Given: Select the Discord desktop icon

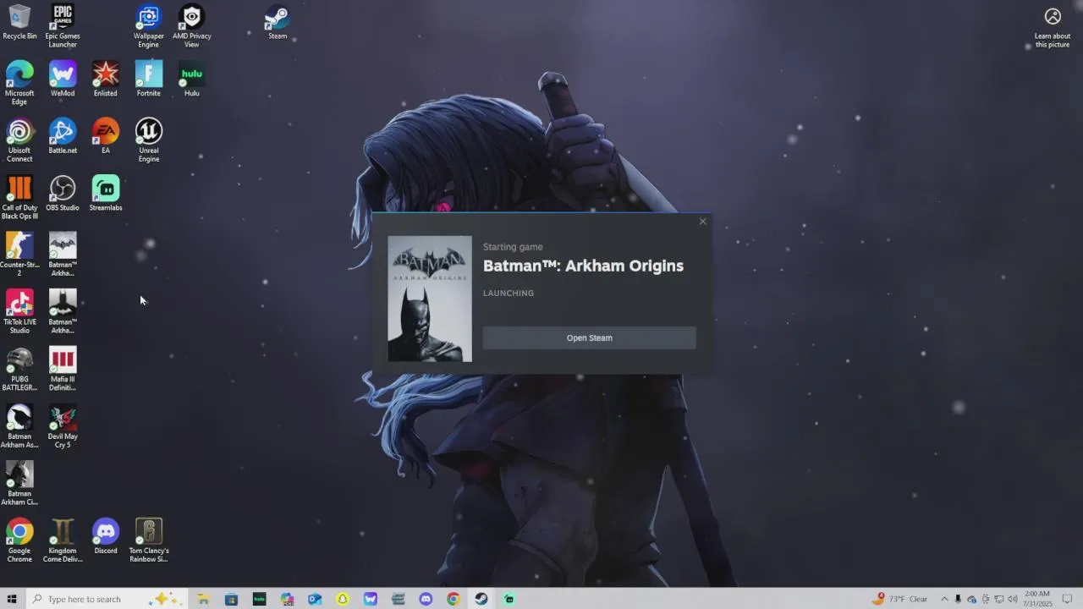Looking at the screenshot, I should (106, 536).
